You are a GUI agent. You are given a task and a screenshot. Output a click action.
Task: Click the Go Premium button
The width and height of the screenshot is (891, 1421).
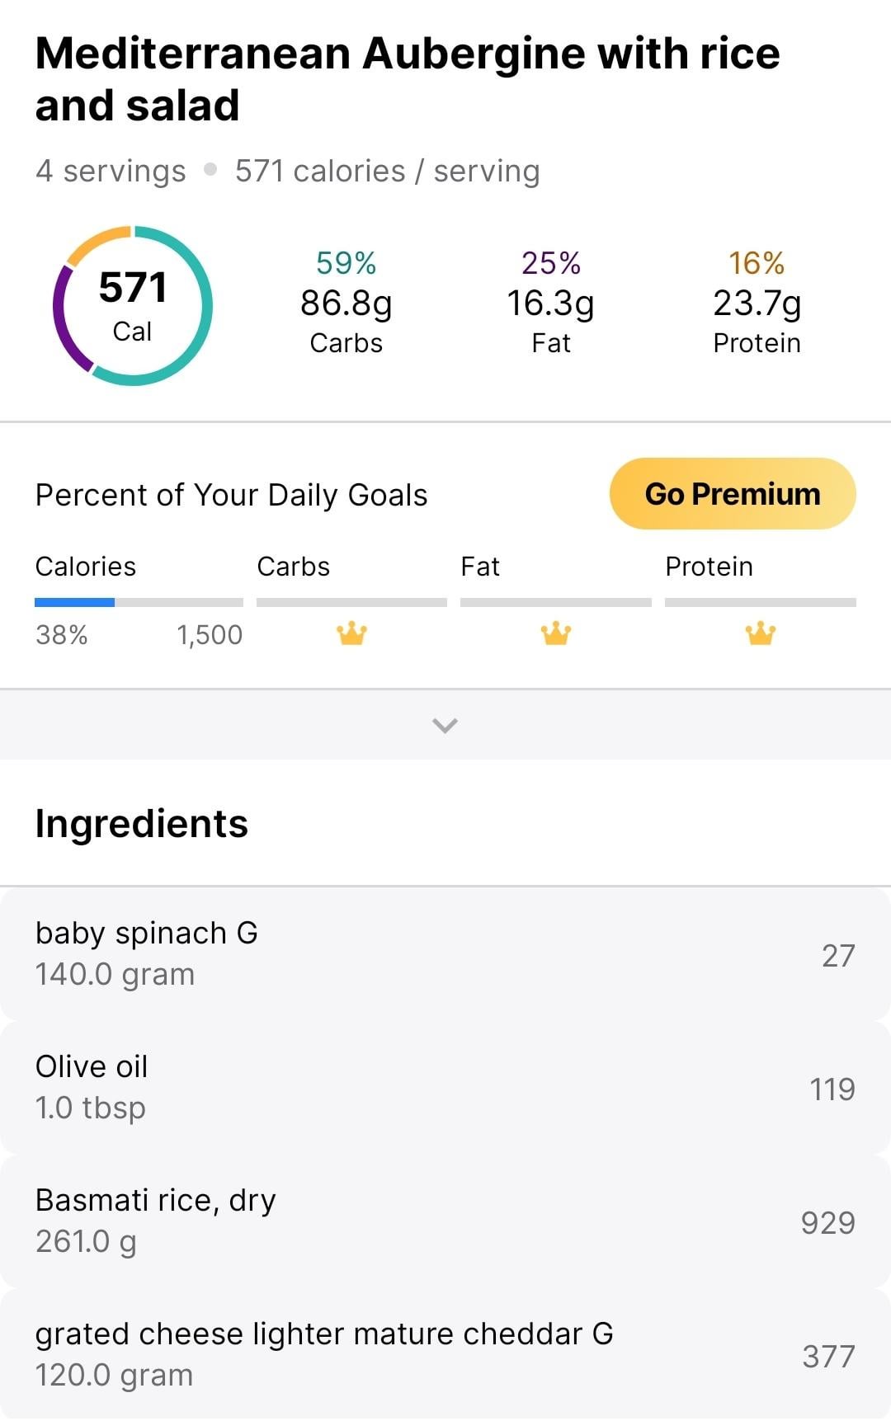click(733, 493)
